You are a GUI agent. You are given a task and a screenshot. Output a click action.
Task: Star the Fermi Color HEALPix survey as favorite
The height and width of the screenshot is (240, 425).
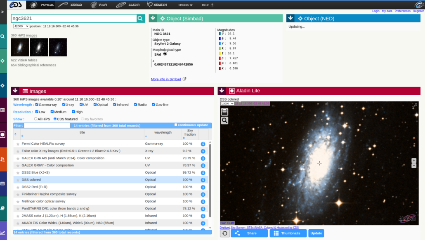[18, 144]
